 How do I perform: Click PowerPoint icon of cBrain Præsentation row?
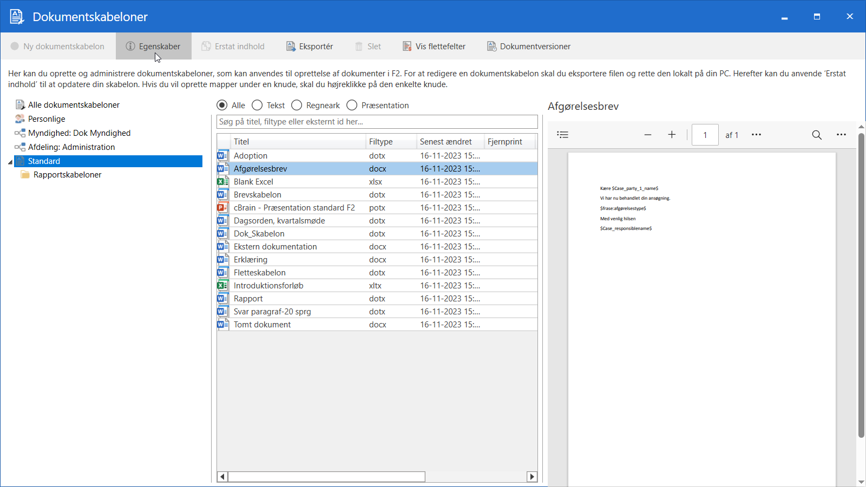(222, 208)
